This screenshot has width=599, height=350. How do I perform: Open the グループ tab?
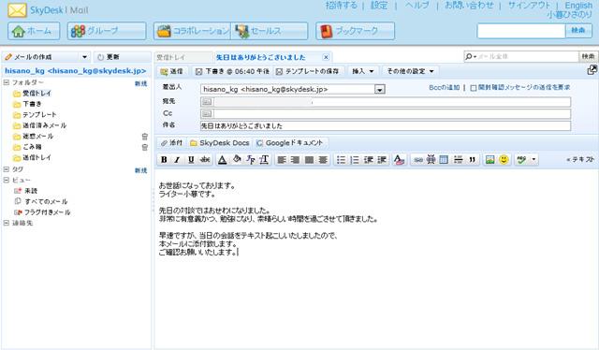tap(107, 31)
